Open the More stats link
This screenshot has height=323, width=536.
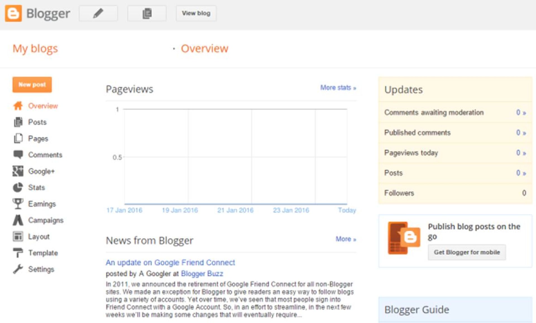[338, 88]
